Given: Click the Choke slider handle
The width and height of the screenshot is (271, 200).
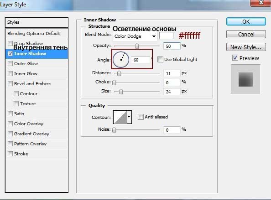Looking at the screenshot, I should [114, 82].
